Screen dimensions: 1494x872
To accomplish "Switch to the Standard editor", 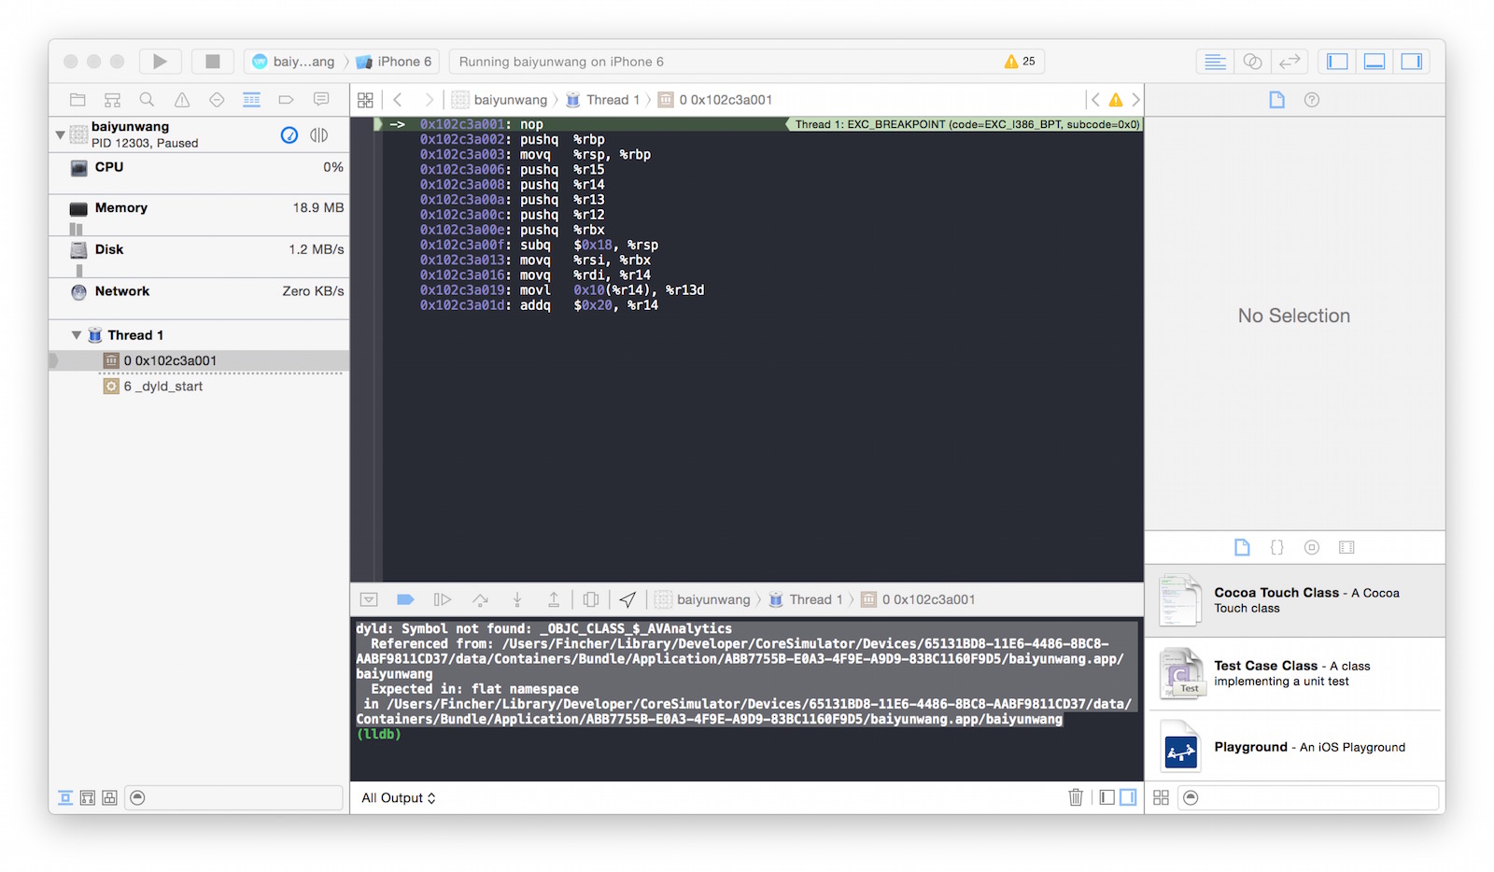I will pyautogui.click(x=1215, y=62).
